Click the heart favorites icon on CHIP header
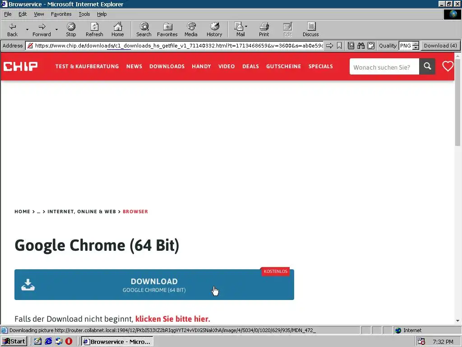This screenshot has height=347, width=462. pyautogui.click(x=448, y=66)
